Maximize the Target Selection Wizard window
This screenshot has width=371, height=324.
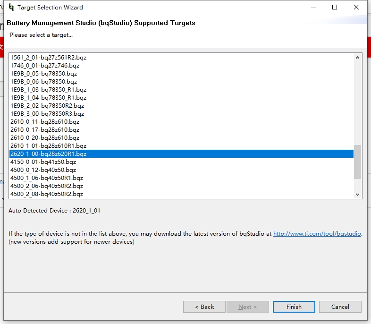coord(335,8)
